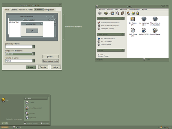Open the Tamaño de fuente dropdown
The width and height of the screenshot is (172, 129).
click(x=34, y=61)
